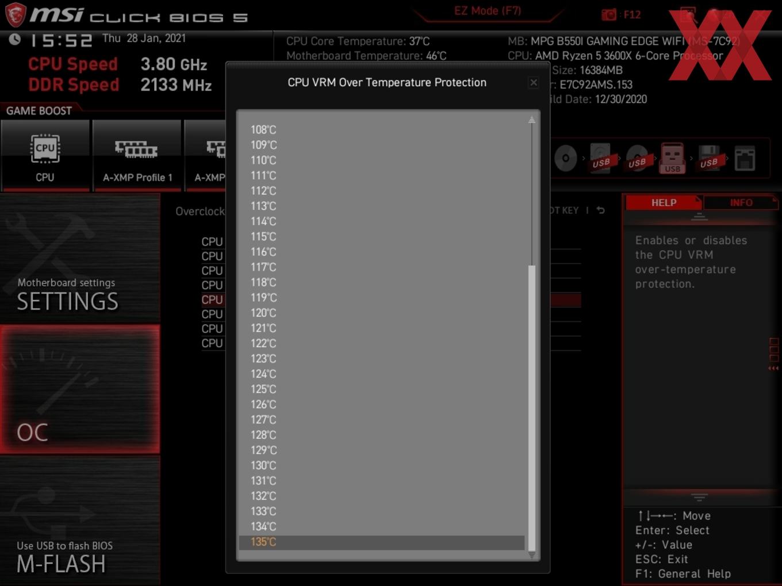Enable the CPU Game Boost button
The height and width of the screenshot is (586, 782).
[45, 155]
